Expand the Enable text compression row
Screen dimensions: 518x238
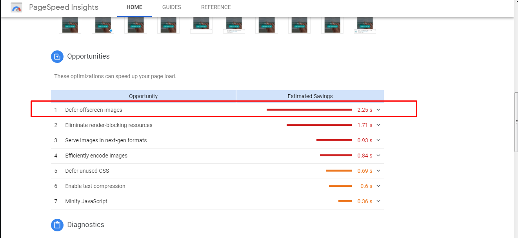click(378, 186)
